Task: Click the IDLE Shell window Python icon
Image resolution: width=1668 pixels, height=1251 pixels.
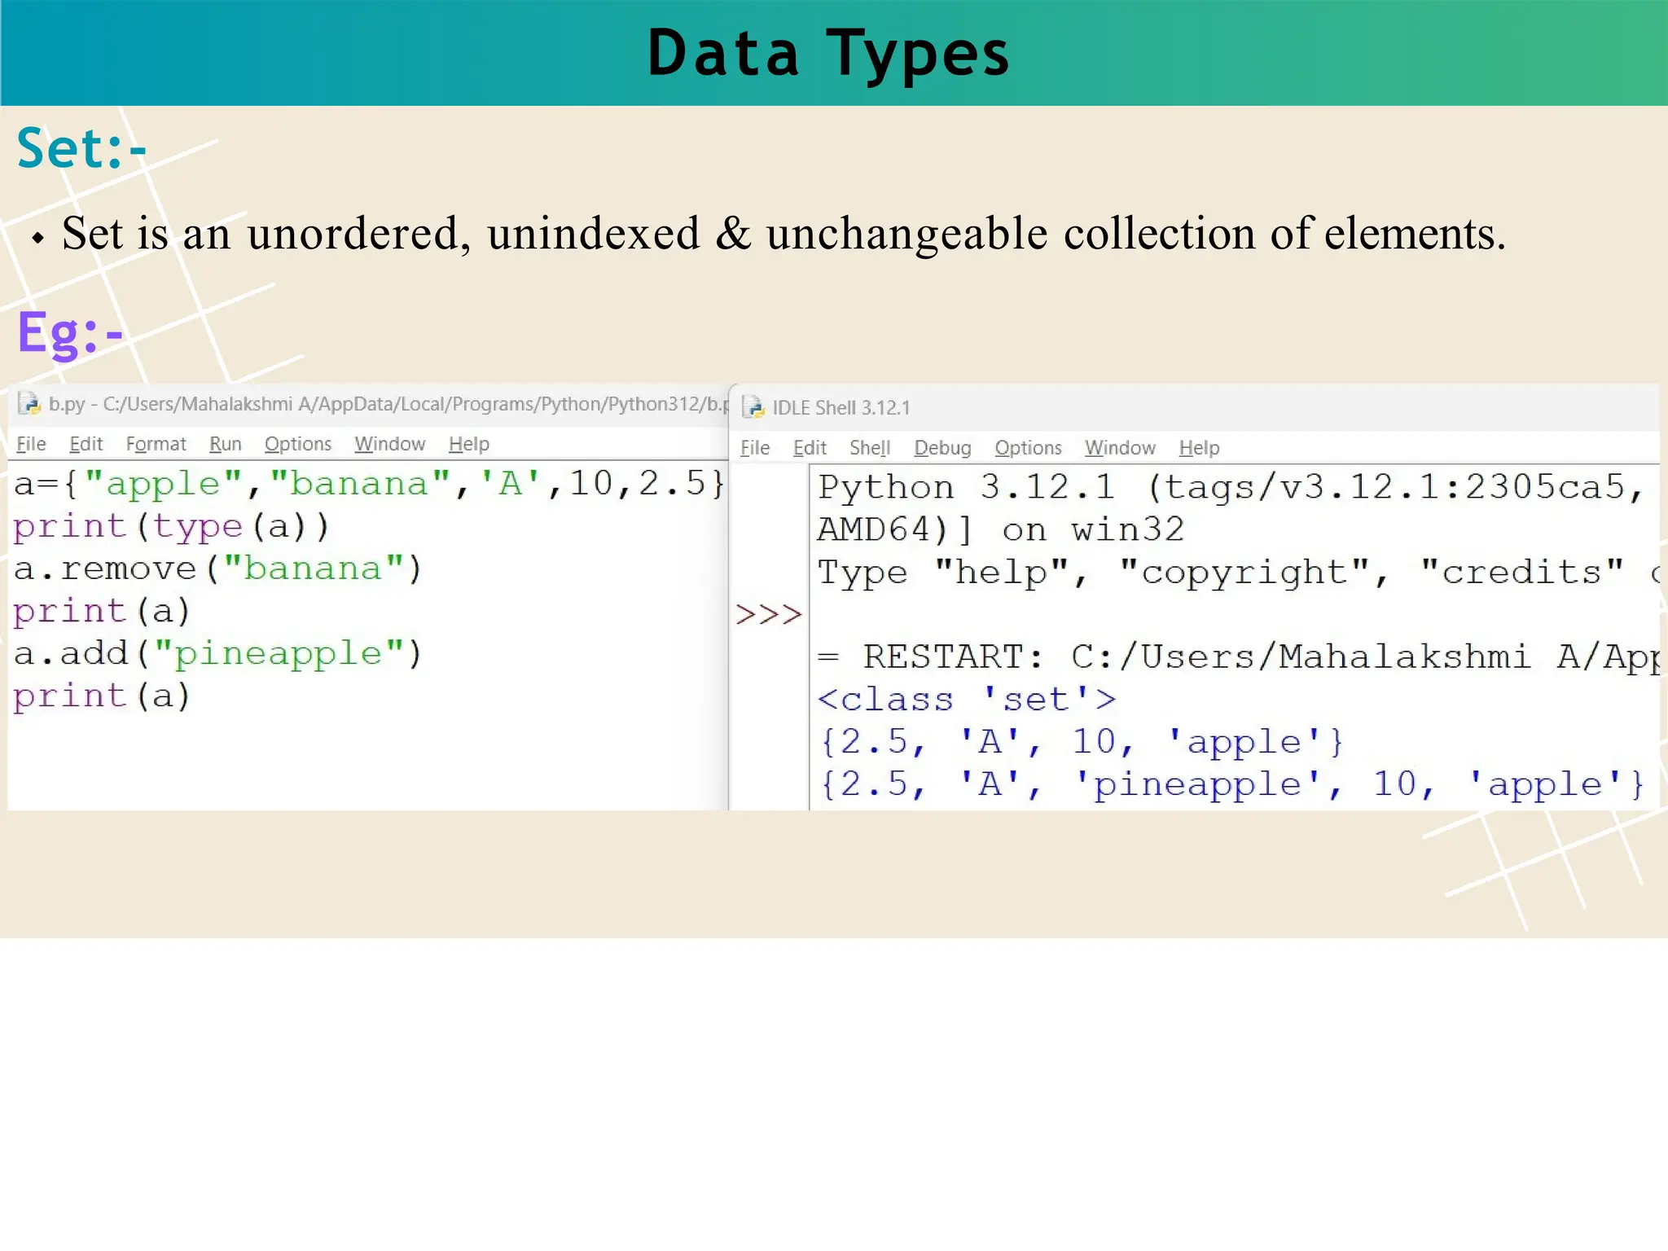Action: (753, 407)
